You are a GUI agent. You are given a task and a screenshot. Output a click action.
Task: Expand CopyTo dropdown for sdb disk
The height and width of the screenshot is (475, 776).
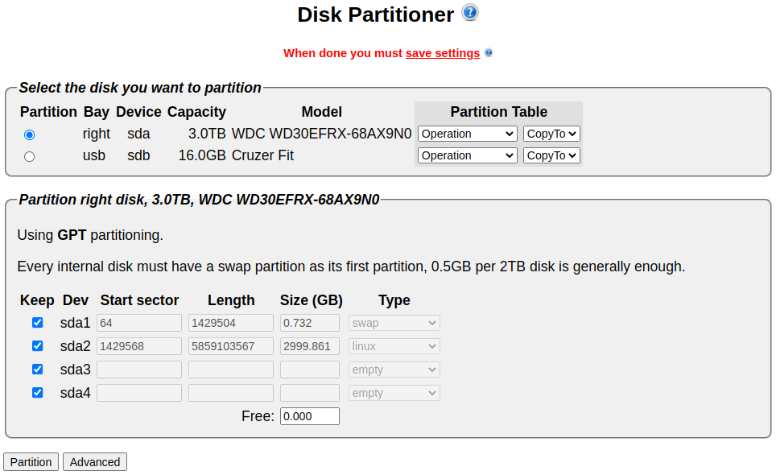tap(551, 155)
